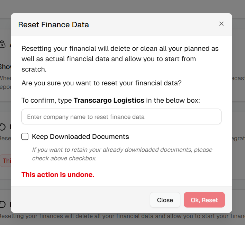
Task: Click the italic retain documents helper text
Action: (122, 154)
